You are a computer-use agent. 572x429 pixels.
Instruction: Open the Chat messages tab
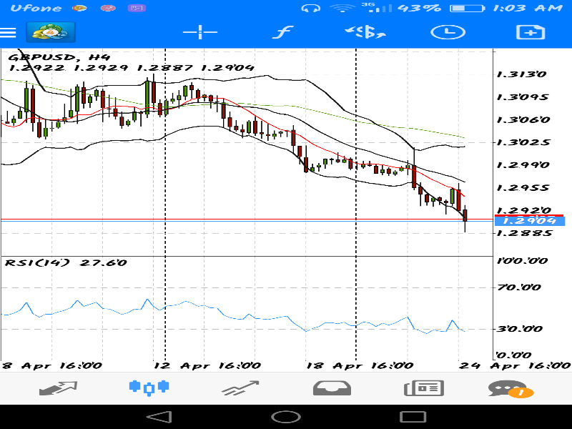pos(511,389)
